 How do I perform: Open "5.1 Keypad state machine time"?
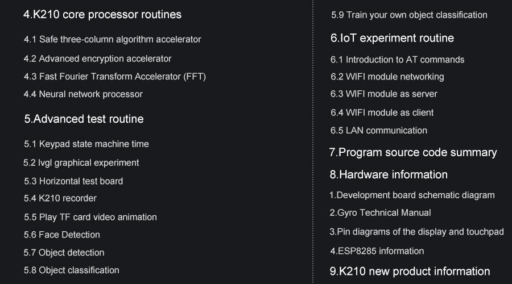[86, 144]
